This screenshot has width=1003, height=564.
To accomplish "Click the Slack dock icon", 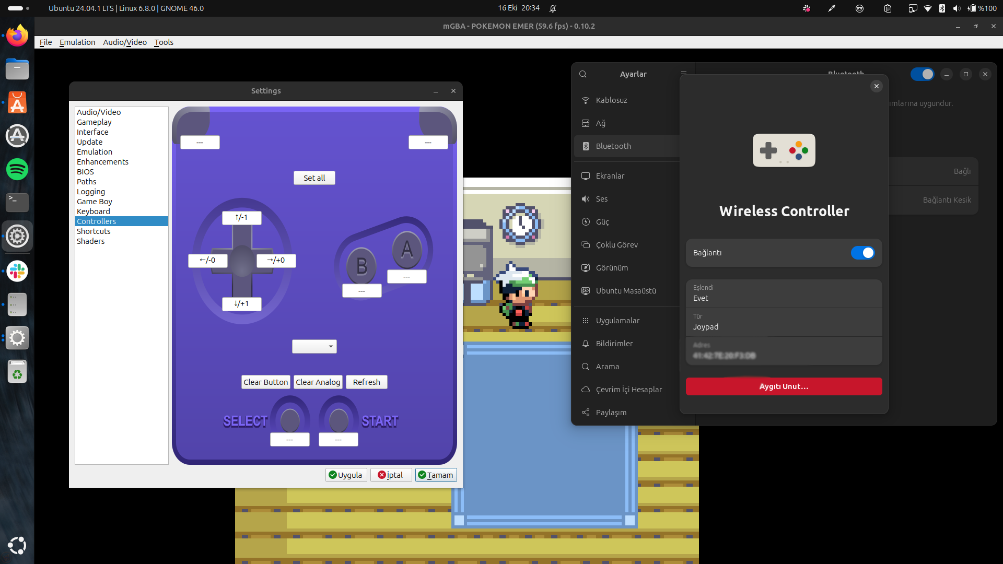I will [x=17, y=271].
